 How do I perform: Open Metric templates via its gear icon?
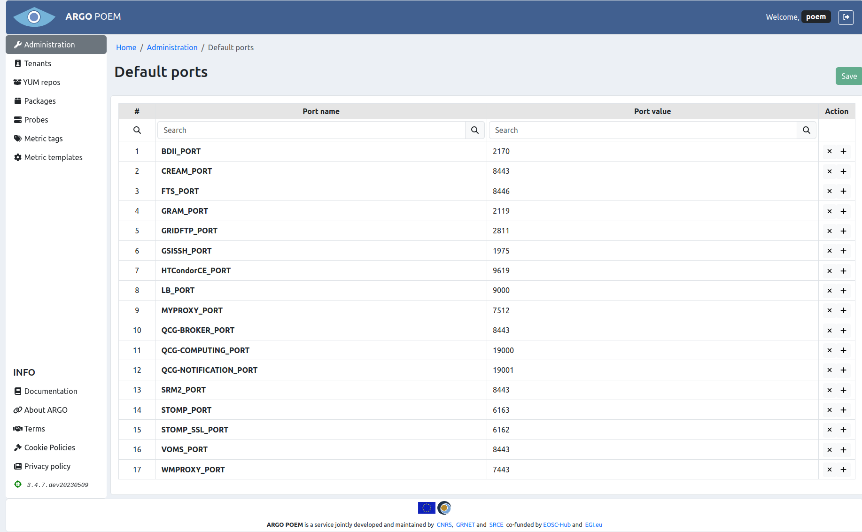(18, 157)
